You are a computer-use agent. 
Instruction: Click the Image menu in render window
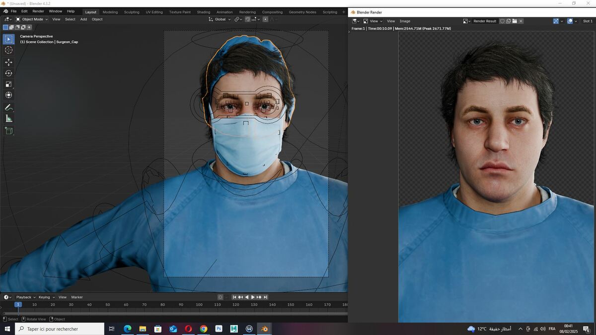[x=405, y=21]
